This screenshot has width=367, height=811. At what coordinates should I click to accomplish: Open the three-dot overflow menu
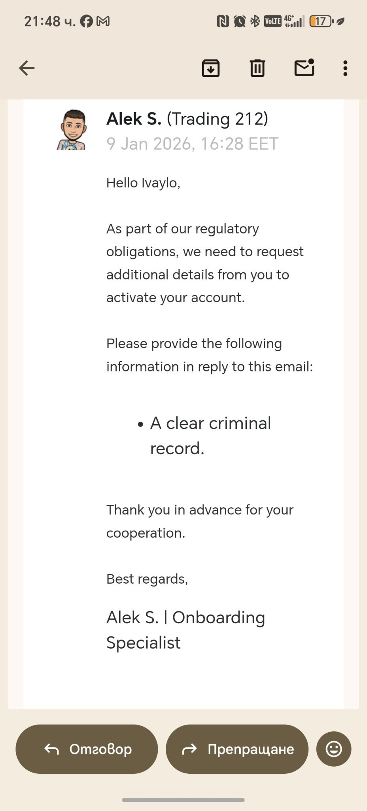tap(345, 68)
